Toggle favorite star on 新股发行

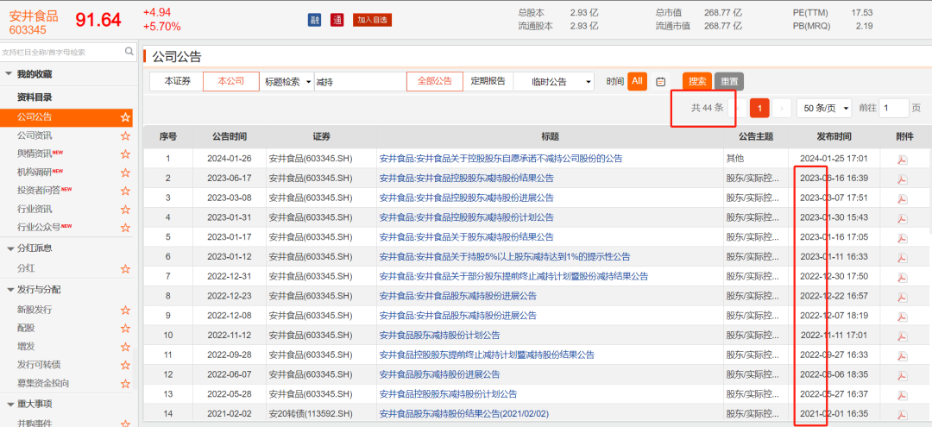(125, 310)
